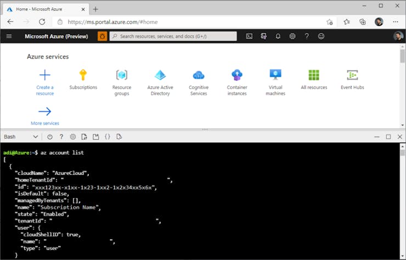Click the search resources input field
The height and width of the screenshot is (260, 406).
click(173, 36)
